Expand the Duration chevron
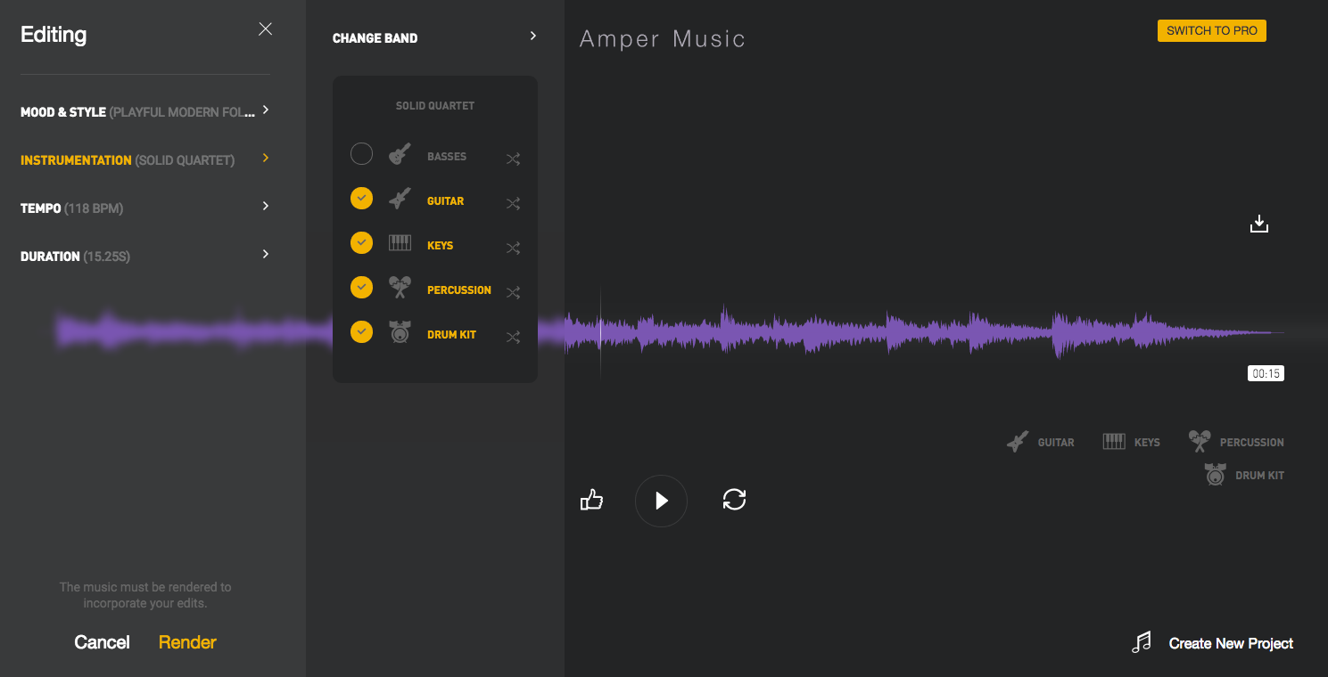 coord(266,255)
